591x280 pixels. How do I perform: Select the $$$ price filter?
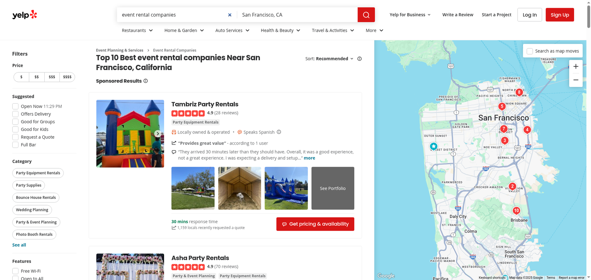point(52,77)
